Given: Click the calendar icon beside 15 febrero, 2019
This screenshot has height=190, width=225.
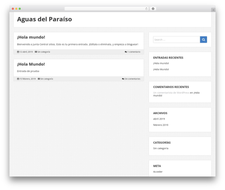Looking at the screenshot, I should point(18,79).
